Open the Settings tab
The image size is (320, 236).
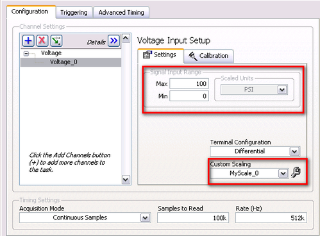tap(161, 55)
